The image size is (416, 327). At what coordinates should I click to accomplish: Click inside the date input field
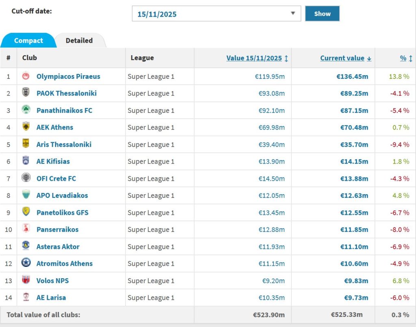coord(183,13)
